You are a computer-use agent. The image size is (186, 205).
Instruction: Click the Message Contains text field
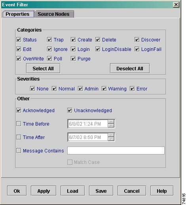coord(116,150)
